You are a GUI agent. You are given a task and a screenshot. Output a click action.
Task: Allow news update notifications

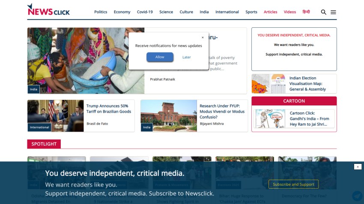[160, 57]
